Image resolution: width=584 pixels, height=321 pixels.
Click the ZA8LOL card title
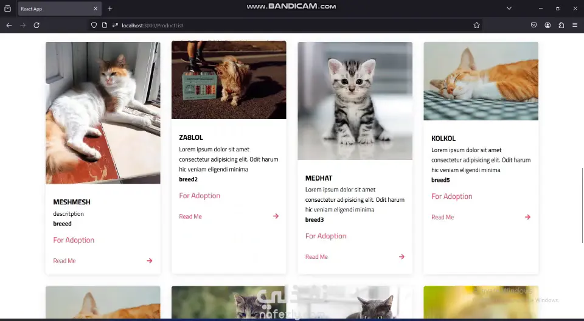coord(191,137)
